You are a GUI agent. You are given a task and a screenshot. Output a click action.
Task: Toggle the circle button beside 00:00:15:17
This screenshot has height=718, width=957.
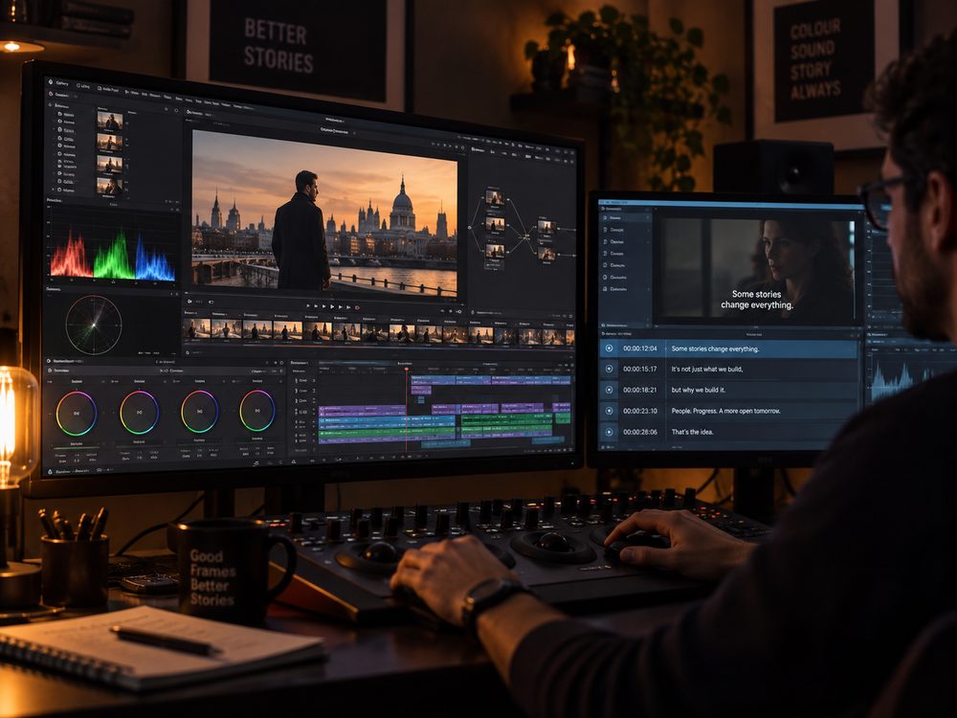point(609,370)
